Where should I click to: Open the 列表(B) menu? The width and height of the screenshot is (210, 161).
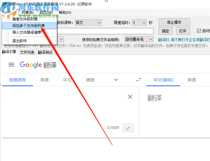27,13
